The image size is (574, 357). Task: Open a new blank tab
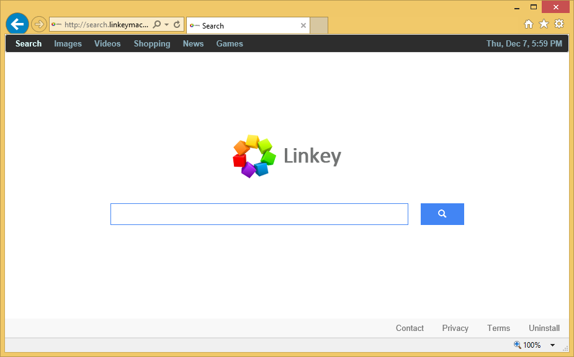click(319, 25)
